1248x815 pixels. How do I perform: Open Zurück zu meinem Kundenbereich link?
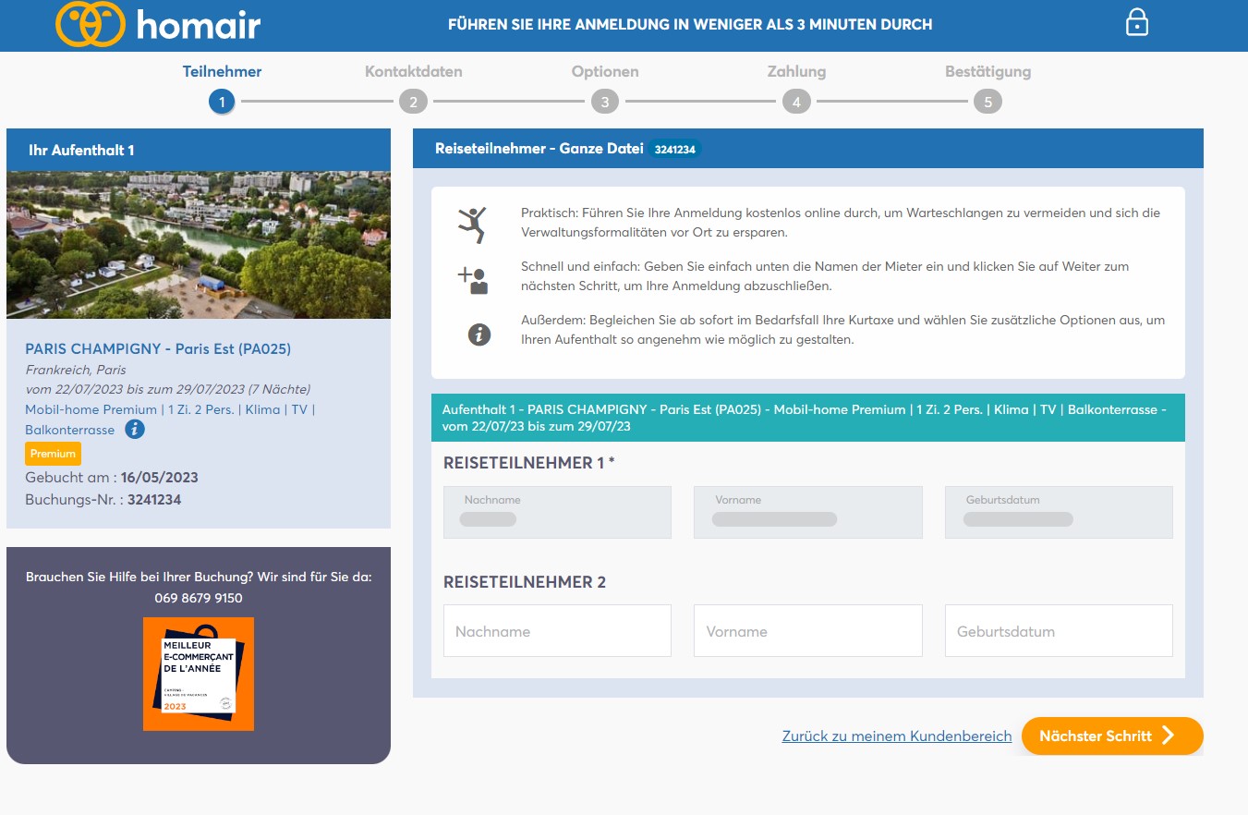click(x=897, y=736)
